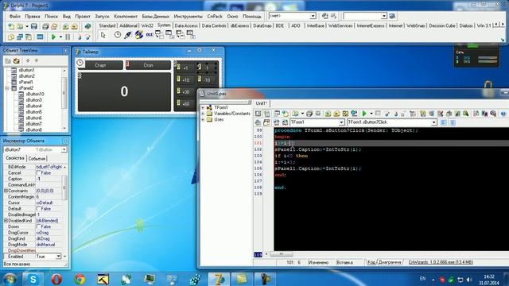
Task: Toggle the Down property checkbox
Action: click(39, 226)
